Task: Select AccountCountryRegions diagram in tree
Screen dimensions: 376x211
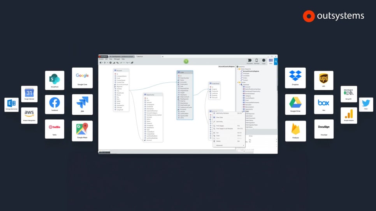Action: coord(251,71)
